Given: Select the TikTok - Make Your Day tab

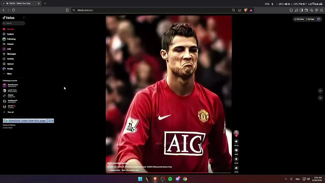Looking at the screenshot, I should (x=21, y=3).
